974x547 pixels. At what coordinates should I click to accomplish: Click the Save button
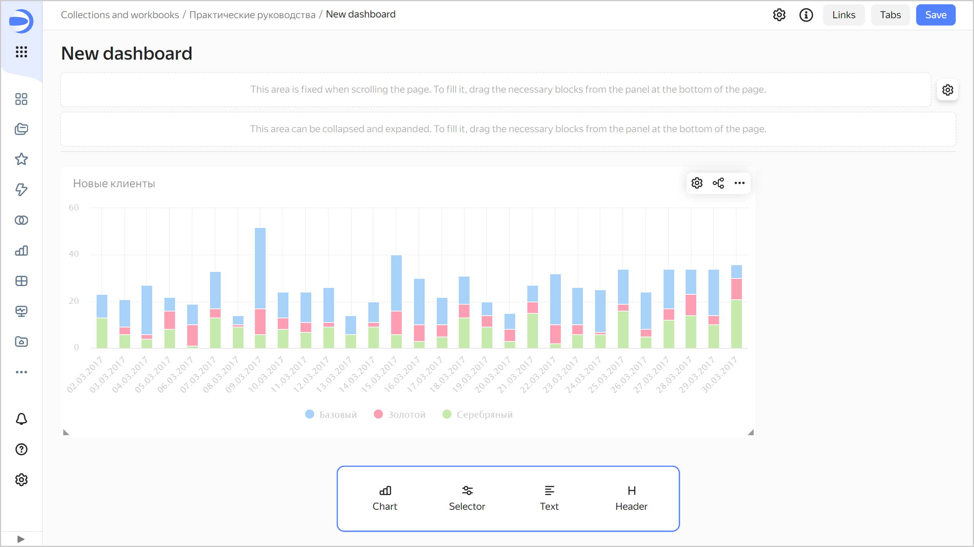pos(936,15)
